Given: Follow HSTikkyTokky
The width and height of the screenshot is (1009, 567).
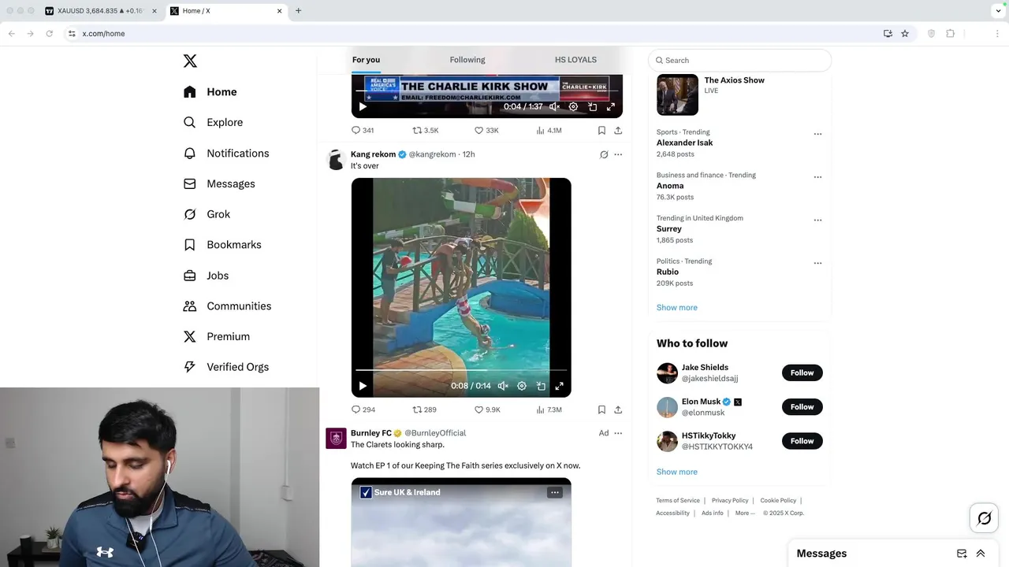Looking at the screenshot, I should point(802,441).
